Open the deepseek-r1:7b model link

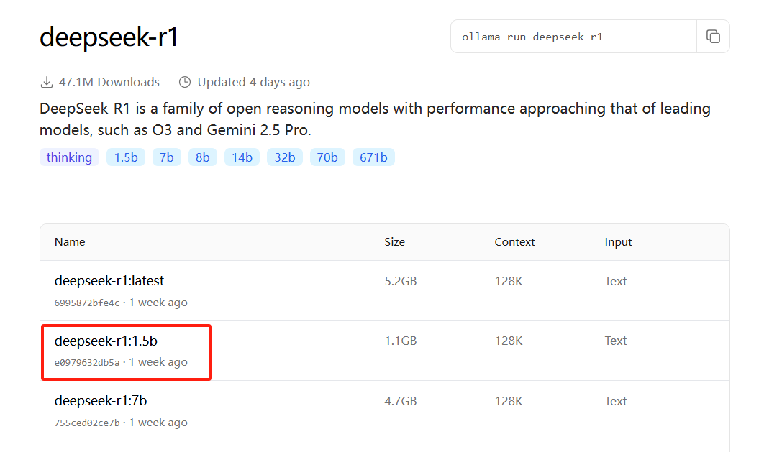(x=101, y=401)
